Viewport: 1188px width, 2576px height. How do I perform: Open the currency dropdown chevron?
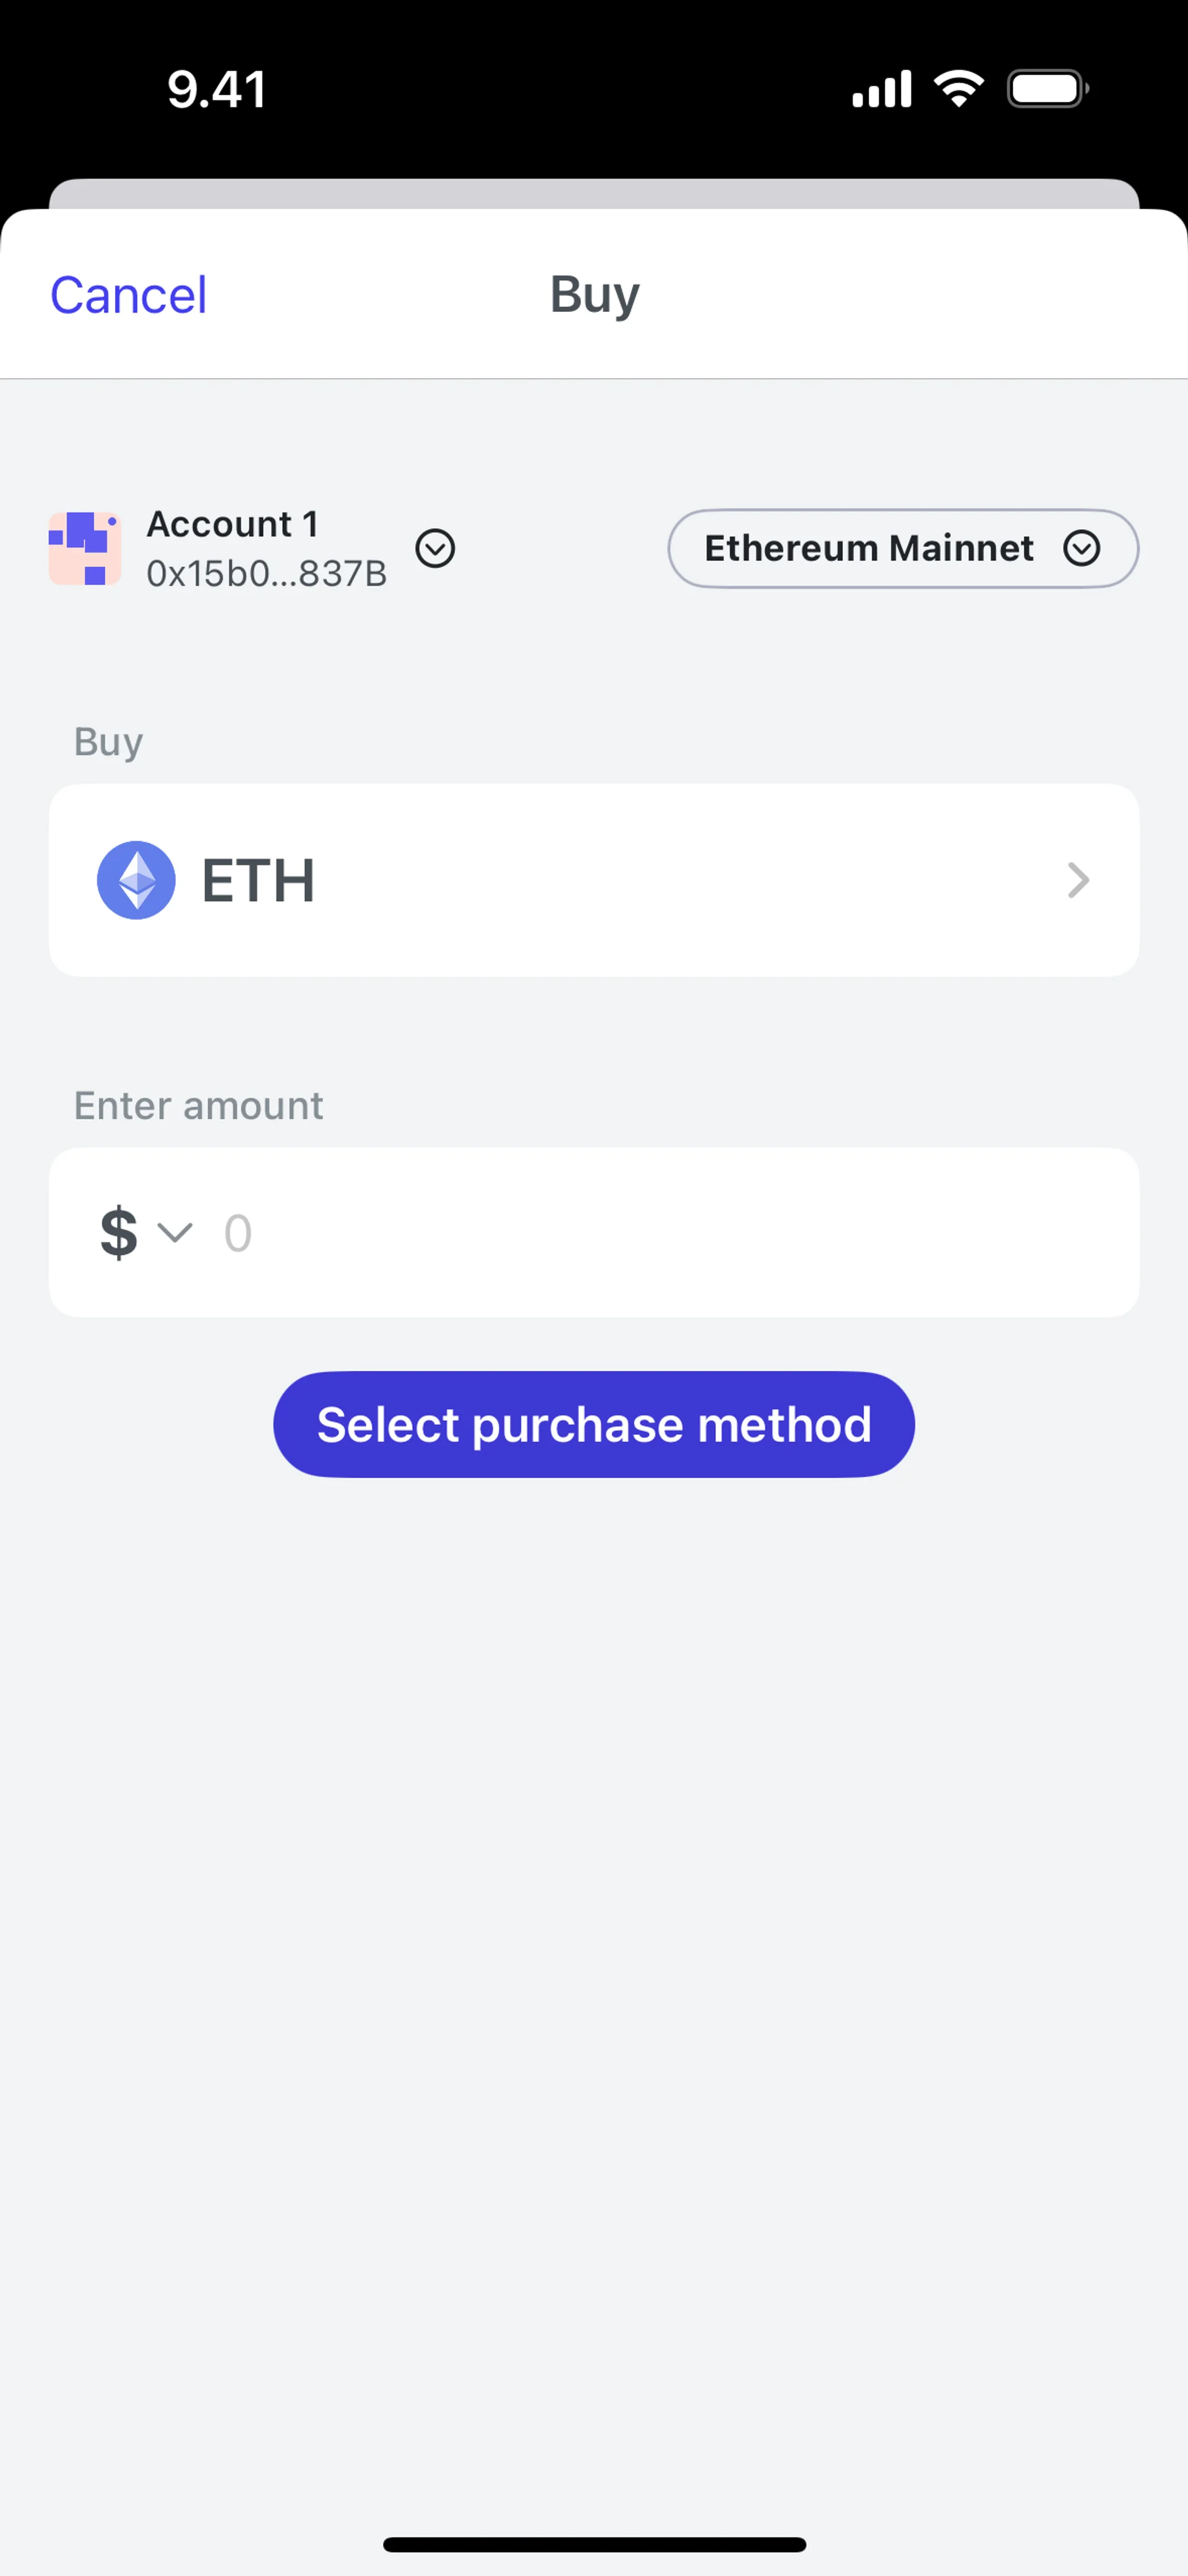[175, 1232]
